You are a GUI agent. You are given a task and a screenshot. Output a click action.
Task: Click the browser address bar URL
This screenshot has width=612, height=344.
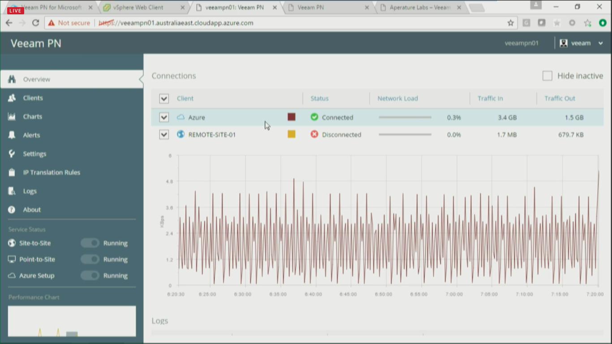[x=176, y=23]
